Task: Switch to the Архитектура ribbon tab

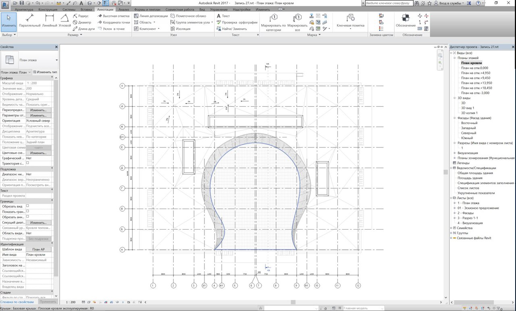Action: pyautogui.click(x=24, y=9)
